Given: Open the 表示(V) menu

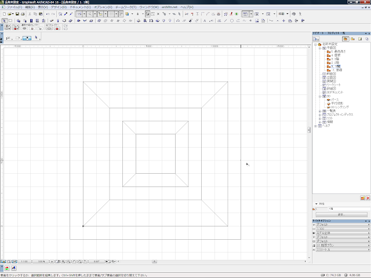Looking at the screenshot, I should [42, 7].
